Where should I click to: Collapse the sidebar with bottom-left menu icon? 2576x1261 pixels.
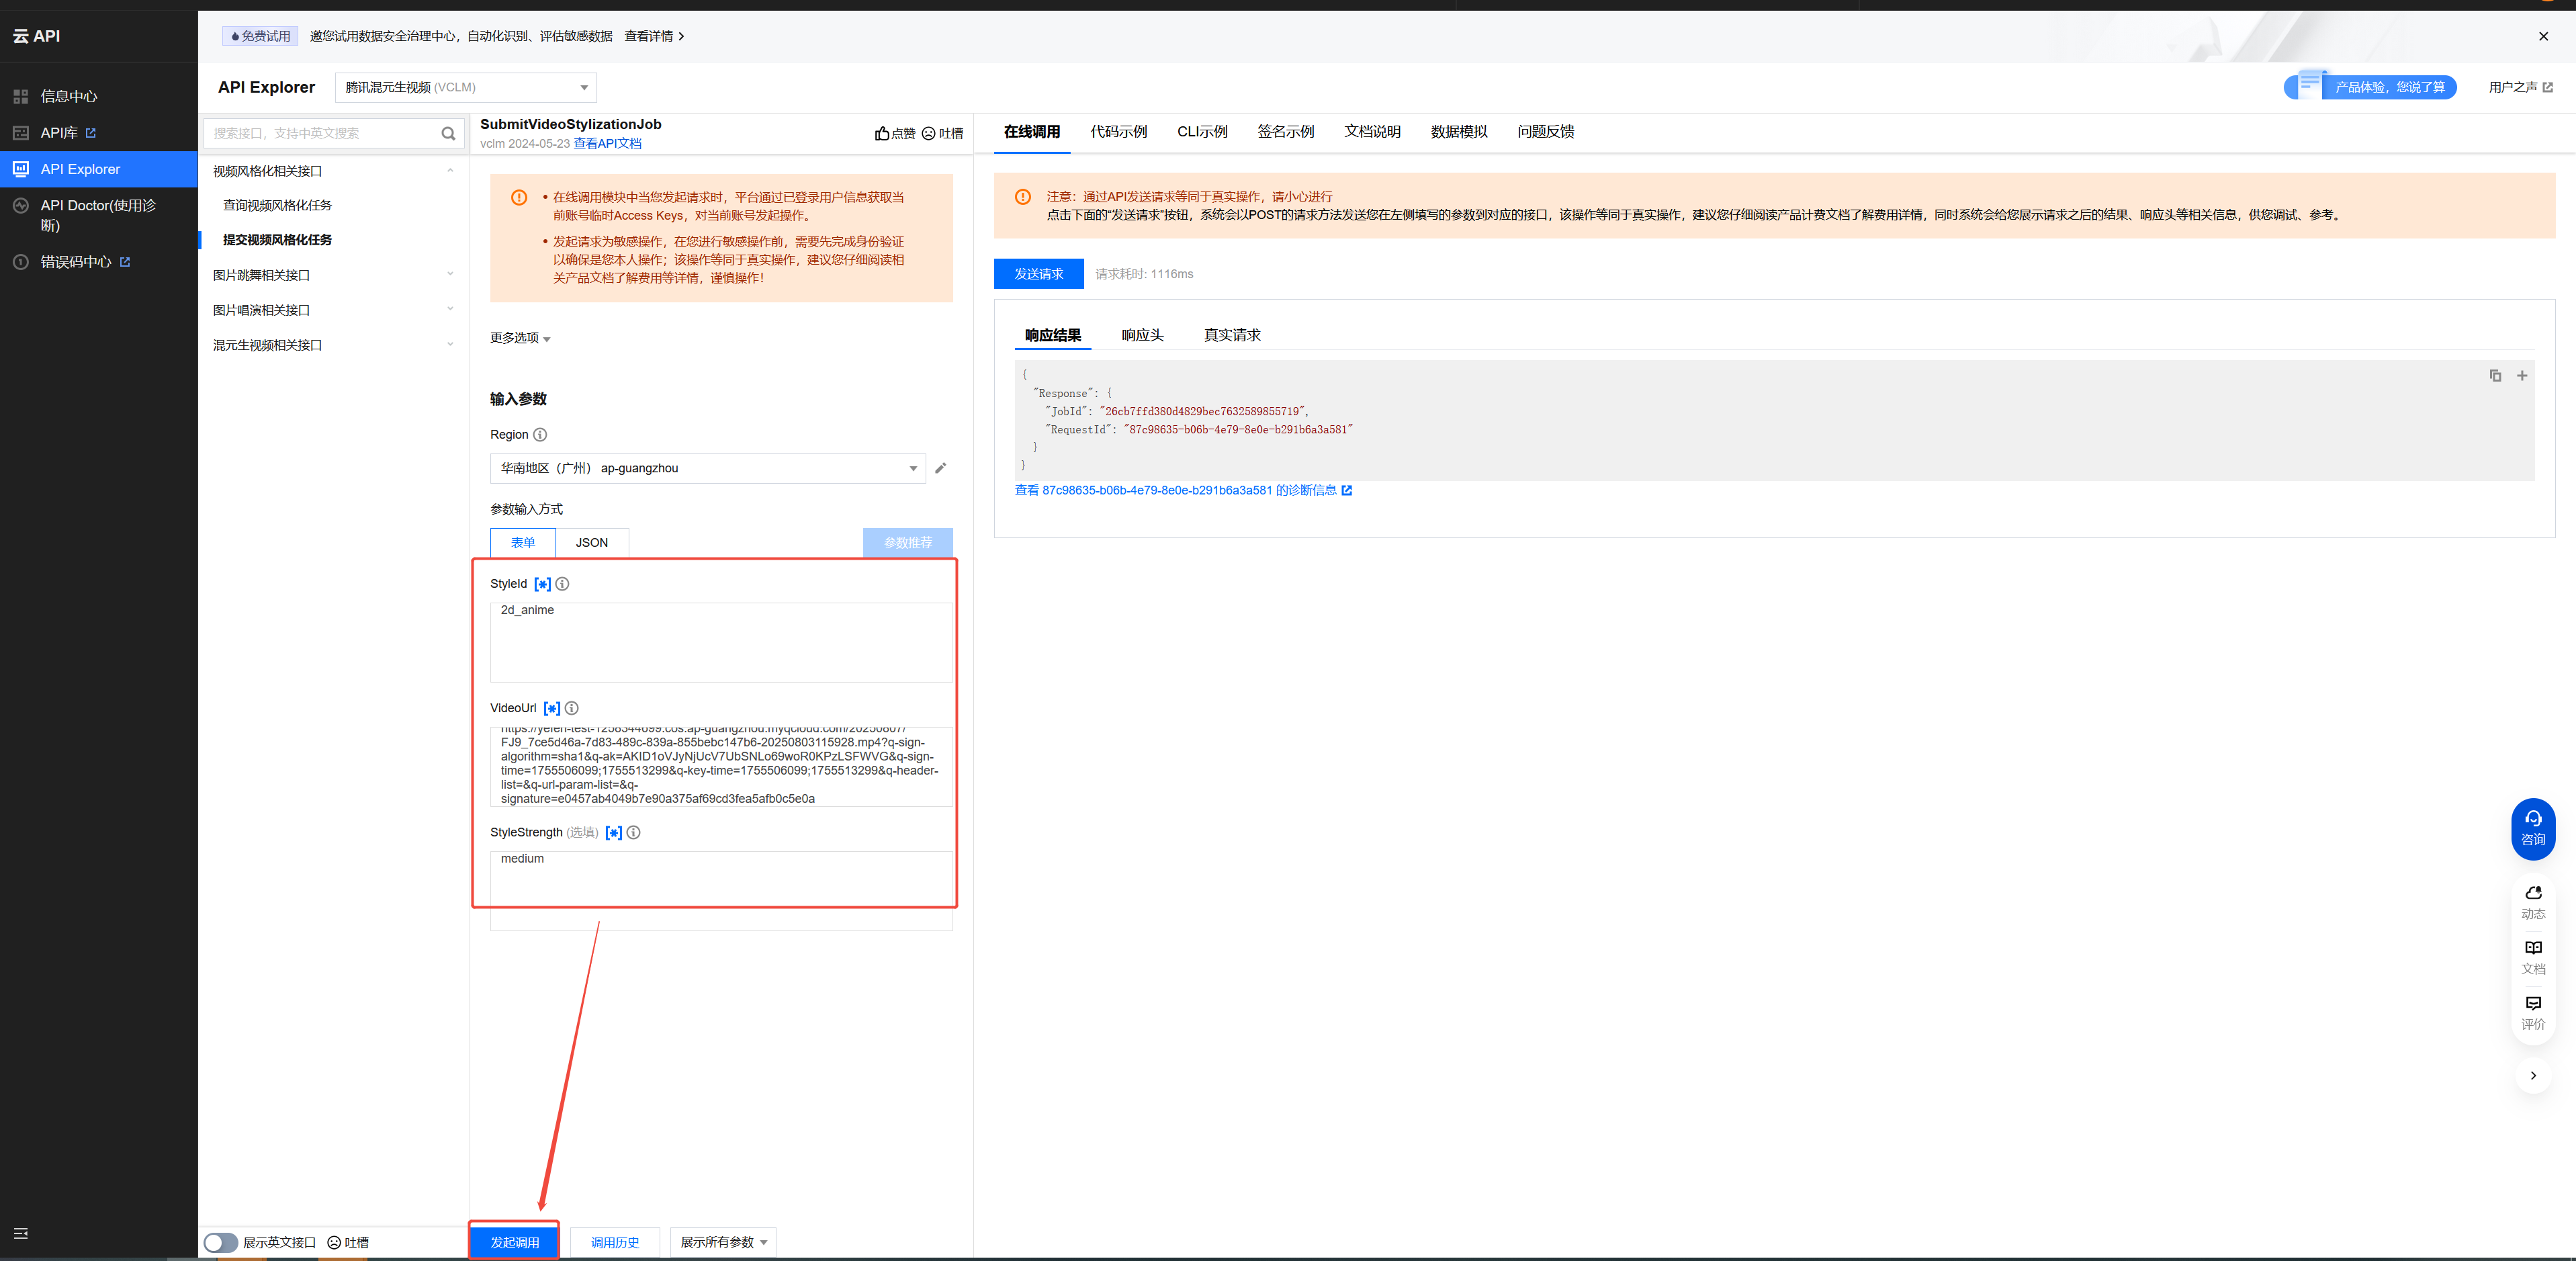(x=21, y=1233)
